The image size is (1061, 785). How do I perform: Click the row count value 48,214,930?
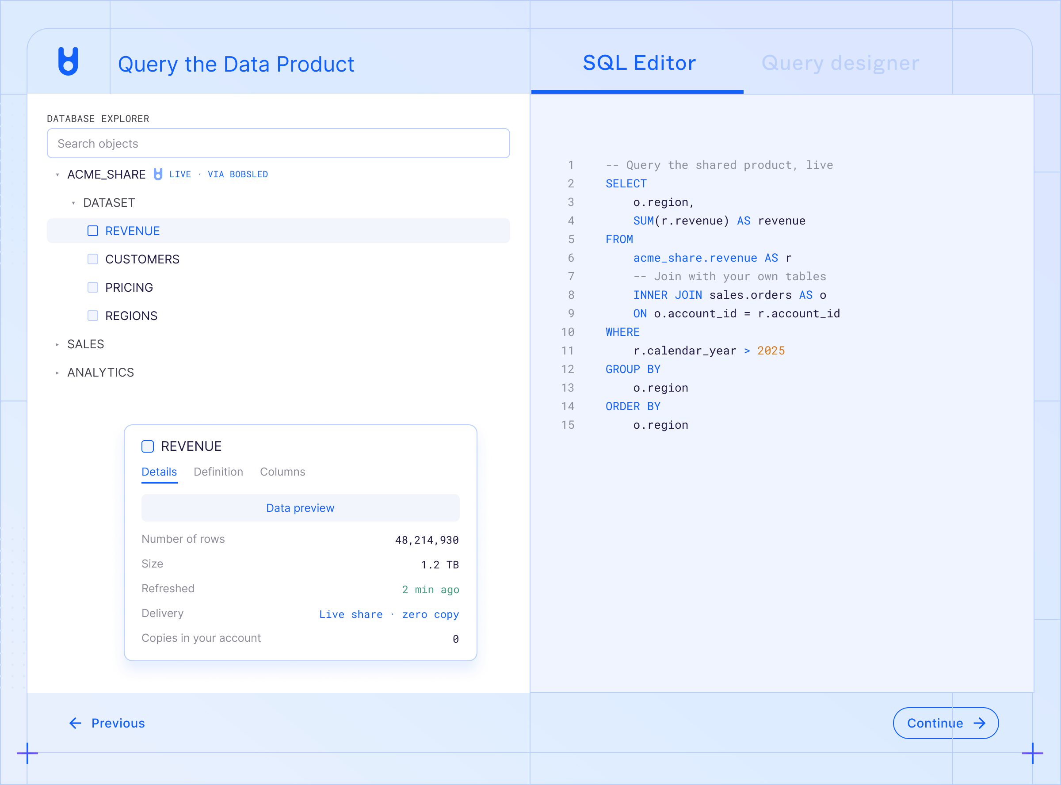pos(427,540)
